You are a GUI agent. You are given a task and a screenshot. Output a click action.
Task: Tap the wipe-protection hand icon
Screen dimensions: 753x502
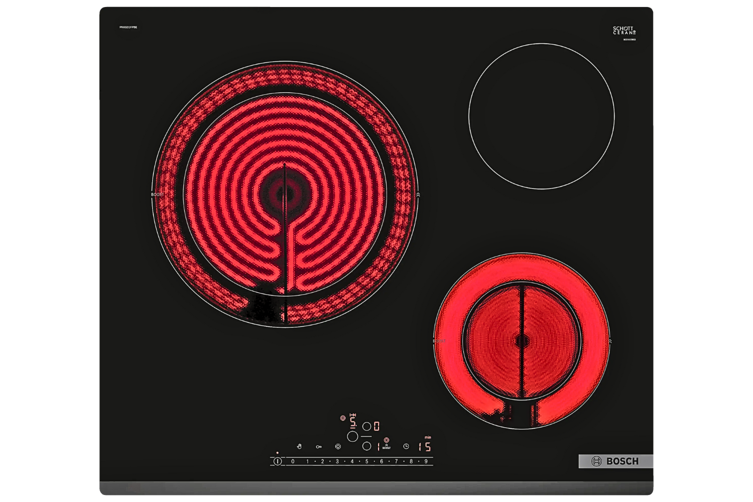[x=299, y=446]
